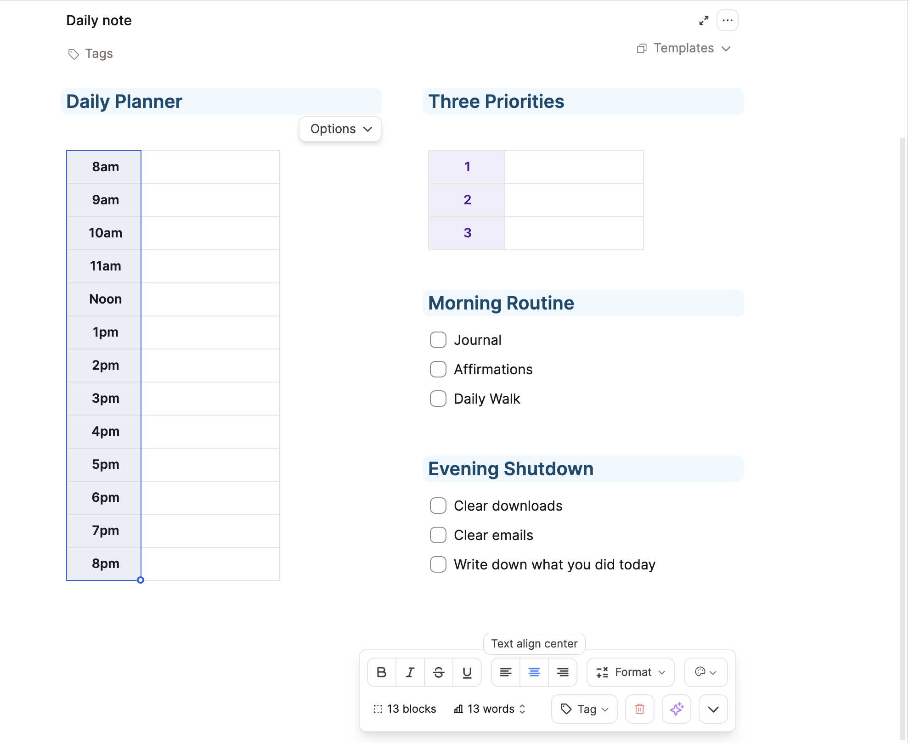Screen dimensions: 909x743
Task: Click the Tags icon
Action: (x=73, y=54)
